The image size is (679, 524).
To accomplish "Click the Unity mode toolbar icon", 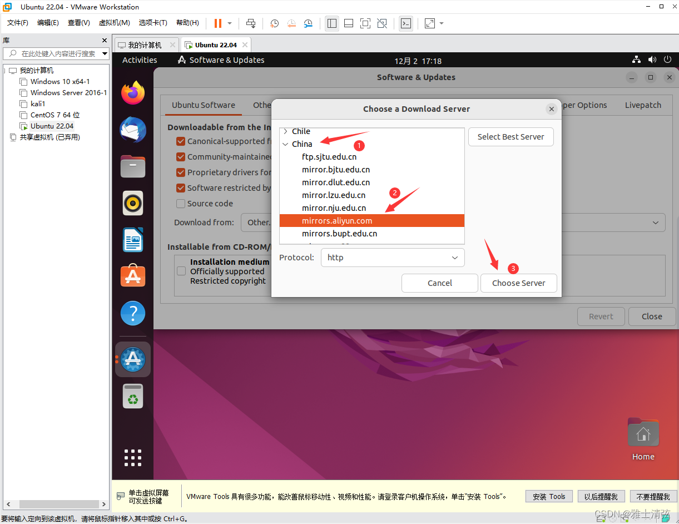I will (x=382, y=23).
